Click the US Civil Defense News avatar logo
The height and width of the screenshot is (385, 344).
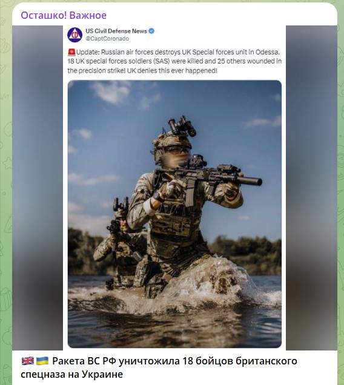[74, 35]
